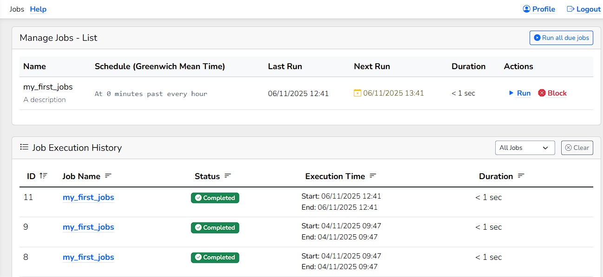The width and height of the screenshot is (603, 277).
Task: Click Completed status badge for execution 11
Action: 215,198
